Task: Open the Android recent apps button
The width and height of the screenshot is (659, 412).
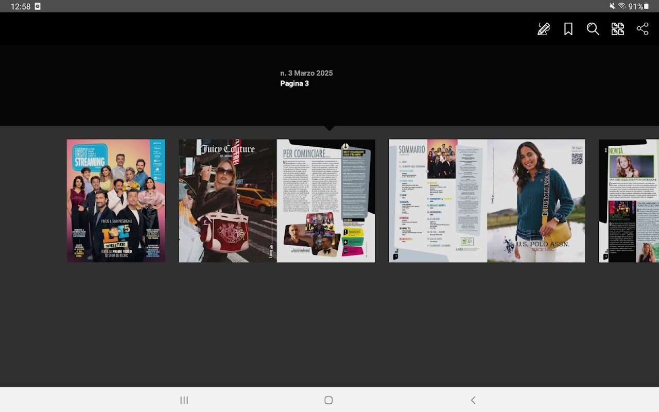Action: click(x=184, y=400)
